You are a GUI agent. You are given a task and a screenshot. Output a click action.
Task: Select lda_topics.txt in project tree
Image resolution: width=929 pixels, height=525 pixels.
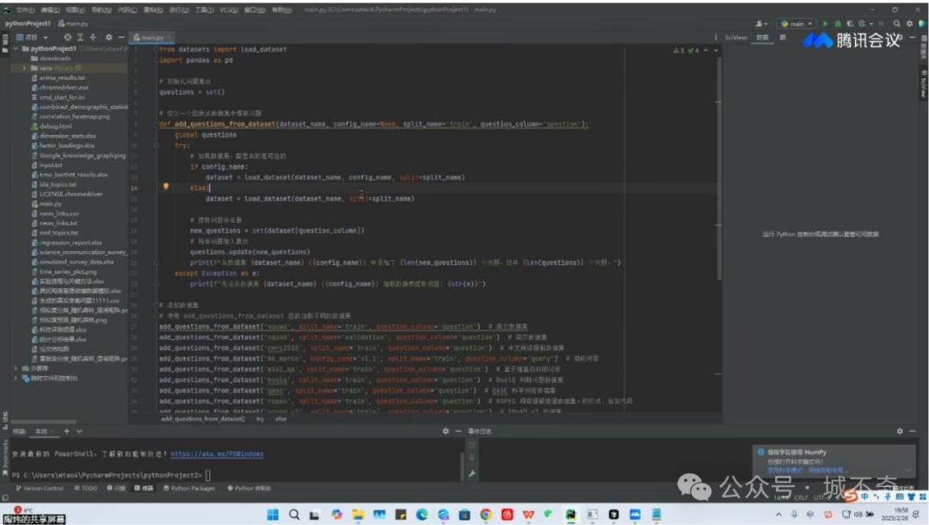tap(53, 184)
